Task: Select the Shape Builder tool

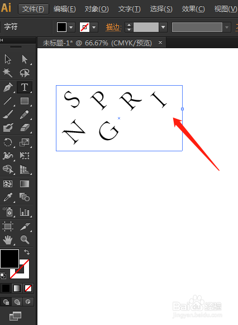Action: point(8,169)
